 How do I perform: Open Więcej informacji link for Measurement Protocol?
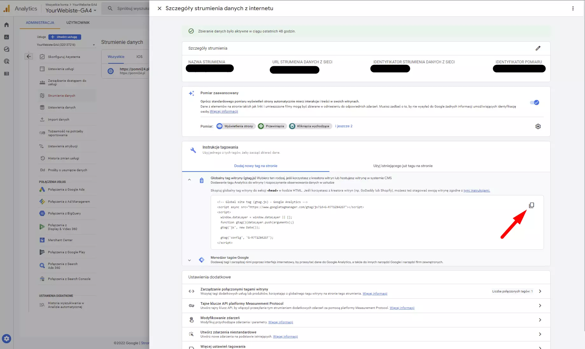coord(402,308)
